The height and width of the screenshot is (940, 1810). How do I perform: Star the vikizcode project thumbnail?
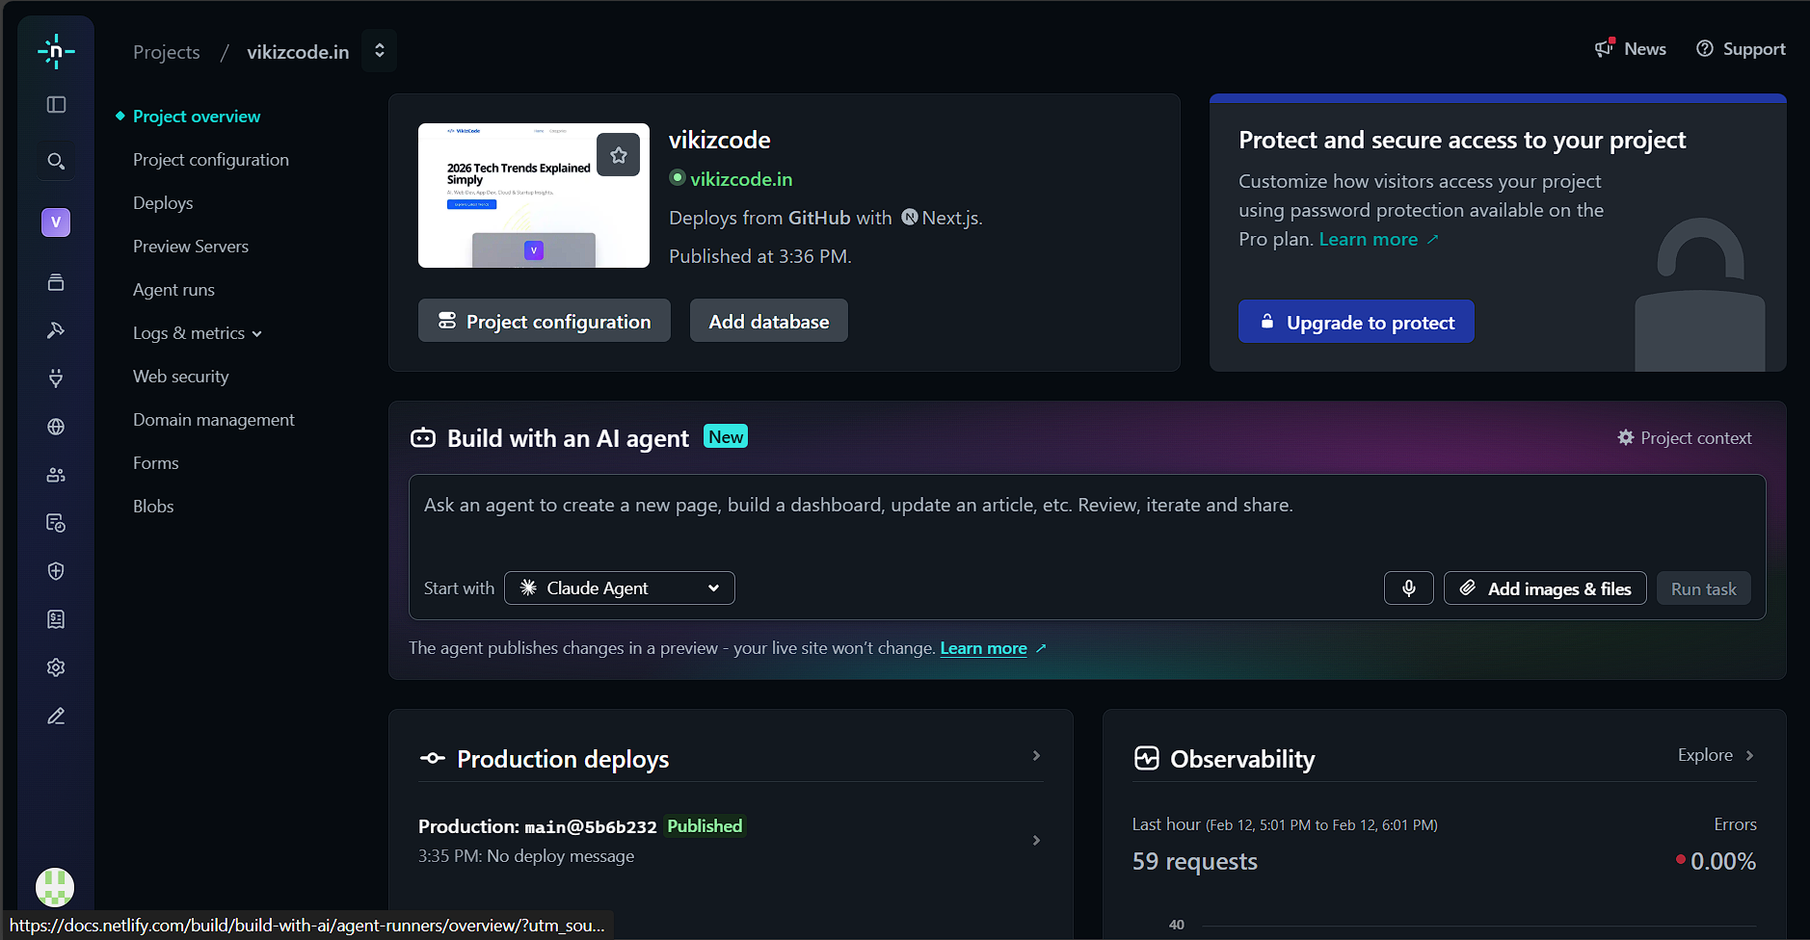(619, 154)
